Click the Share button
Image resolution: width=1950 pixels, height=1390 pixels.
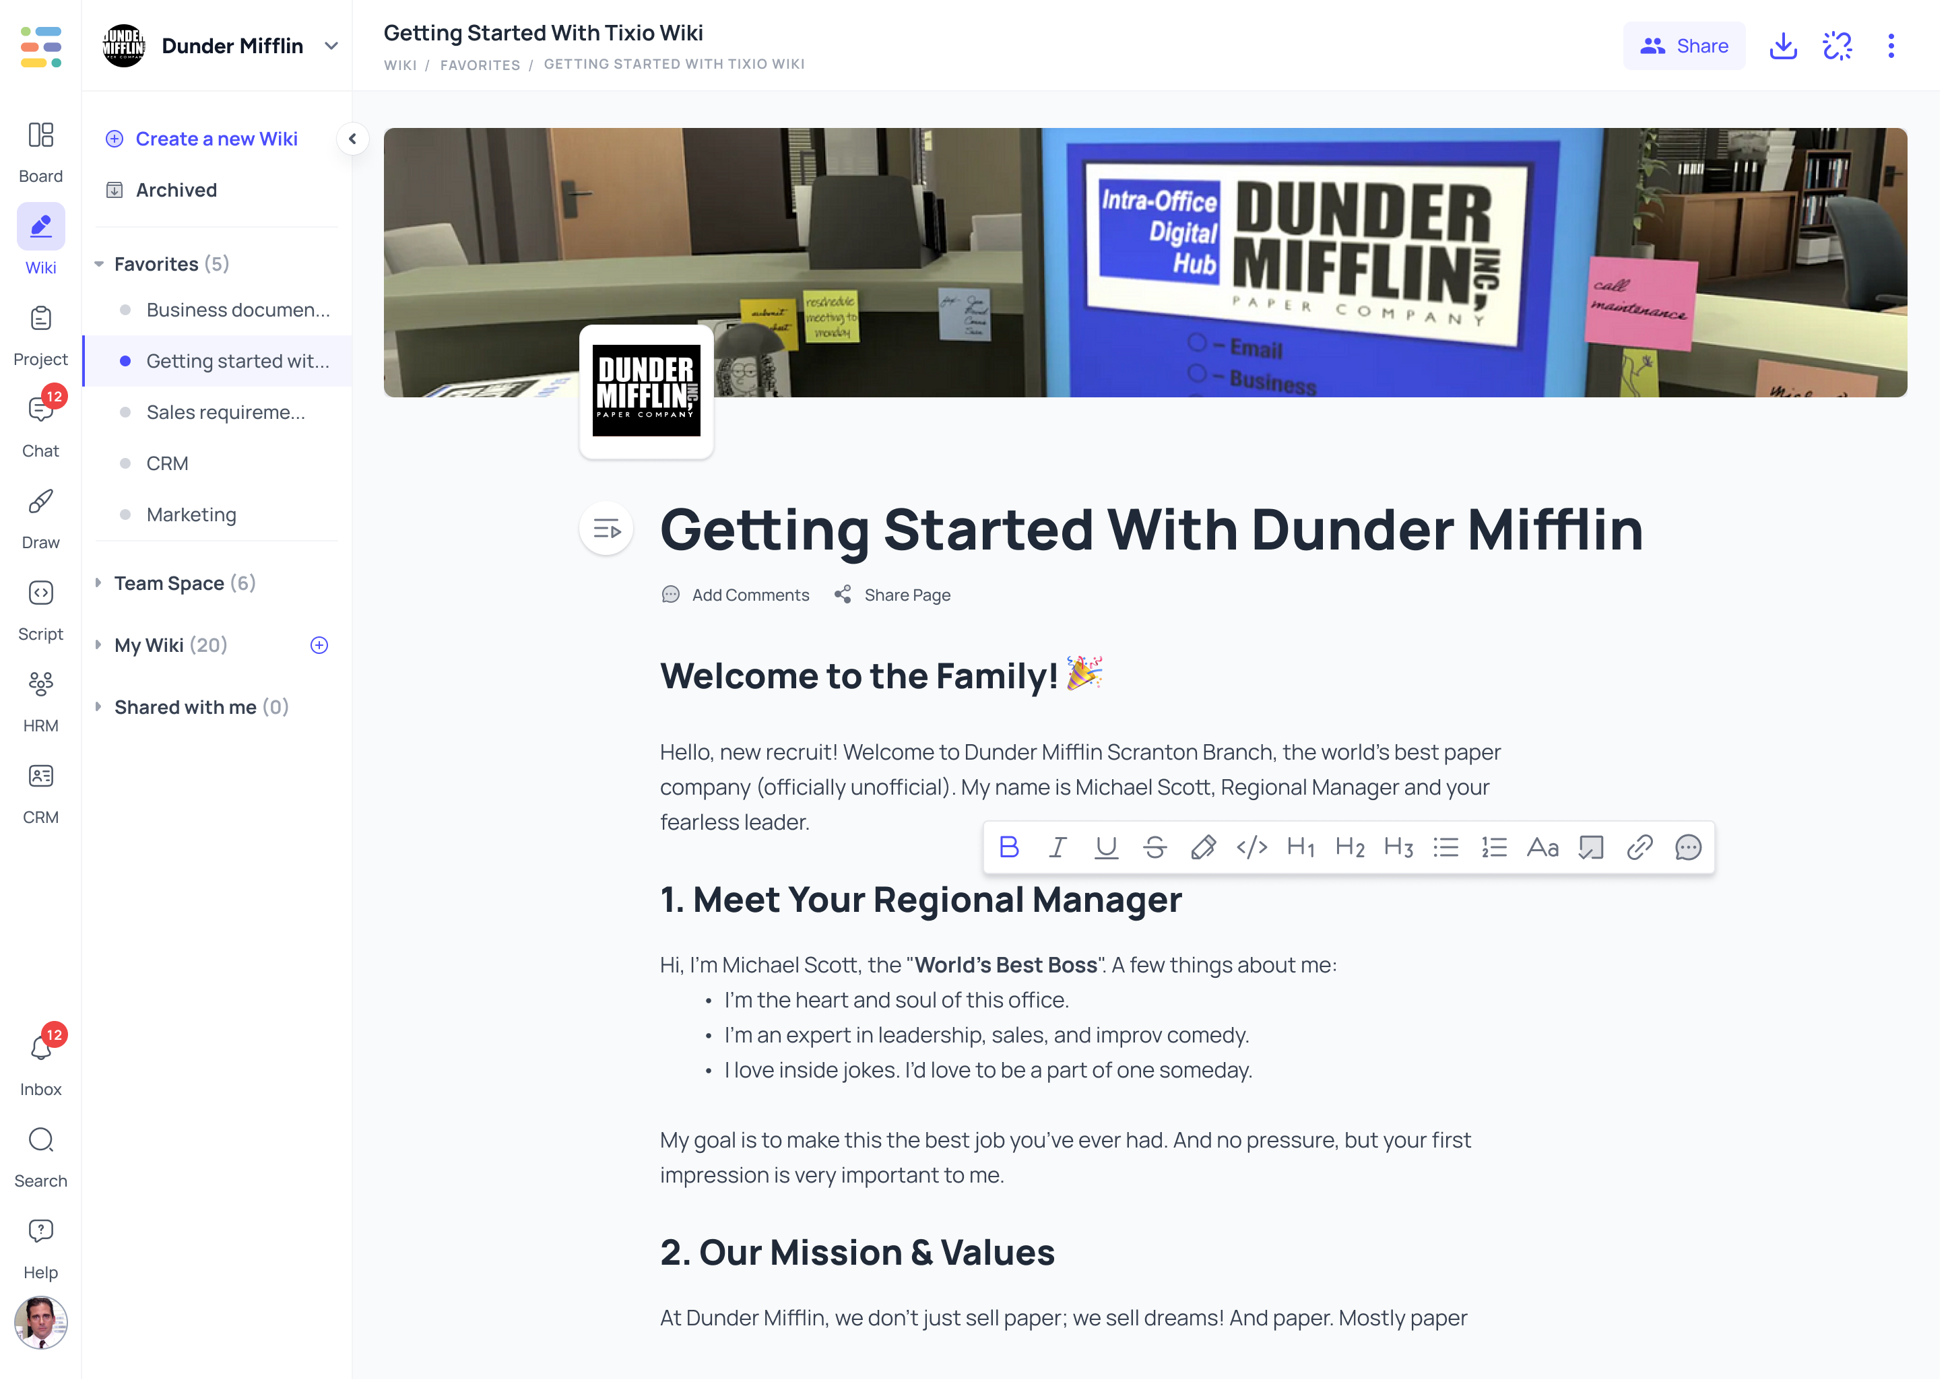tap(1684, 46)
